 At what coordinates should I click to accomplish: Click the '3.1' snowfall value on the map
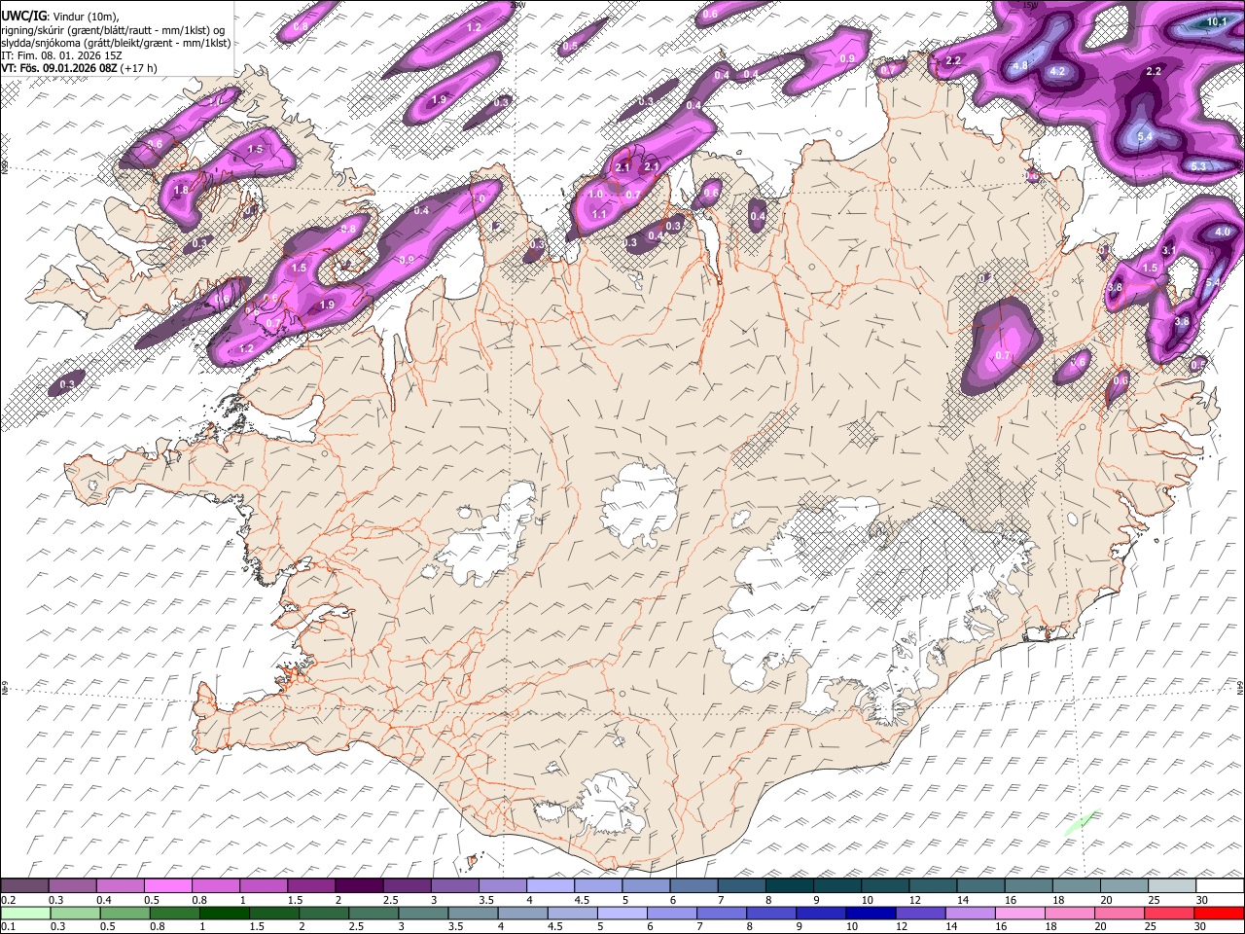pyautogui.click(x=1170, y=250)
